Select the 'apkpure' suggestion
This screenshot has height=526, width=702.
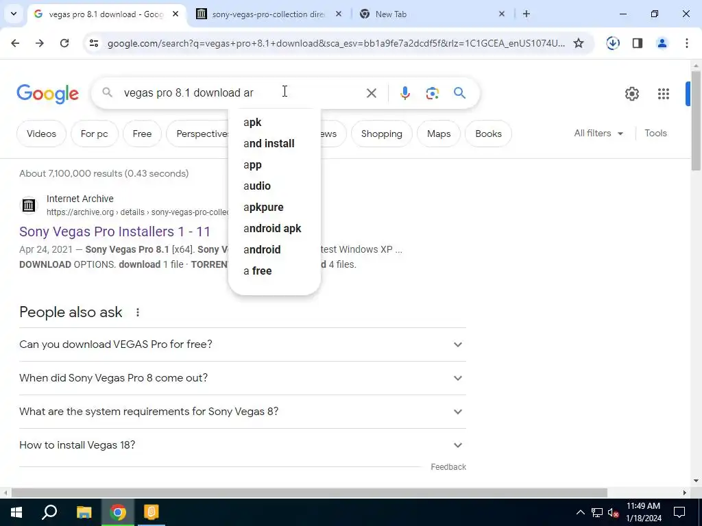274,207
